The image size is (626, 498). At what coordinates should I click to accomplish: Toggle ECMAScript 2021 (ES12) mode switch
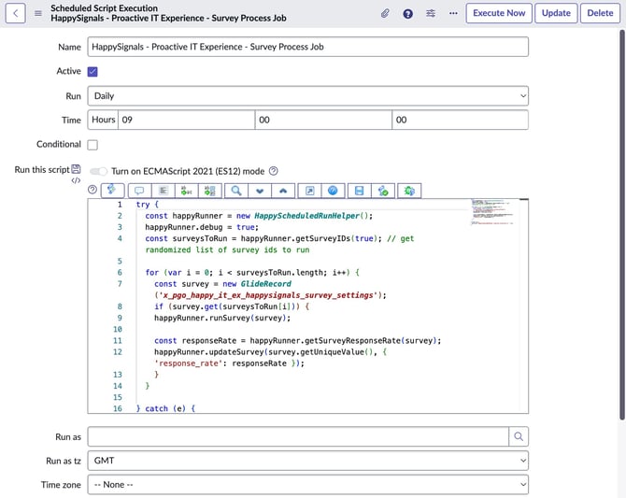click(98, 171)
